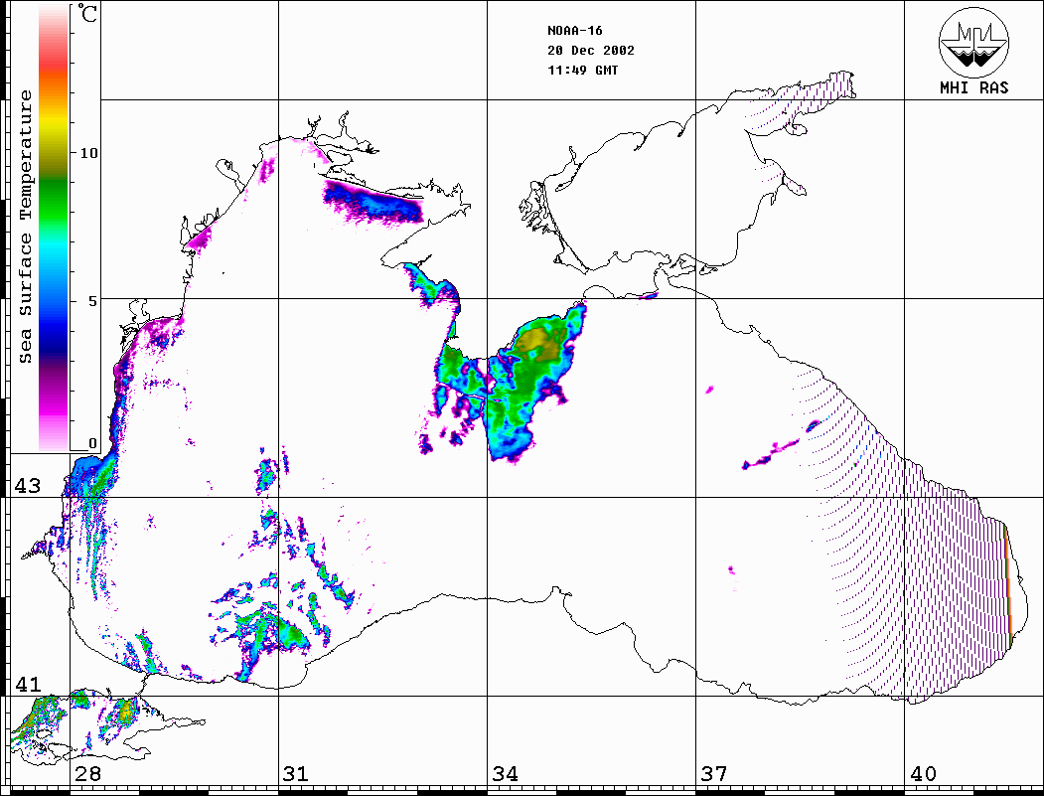Click the time '11:49 GMT'
Screen dimensions: 1044x796
click(582, 71)
